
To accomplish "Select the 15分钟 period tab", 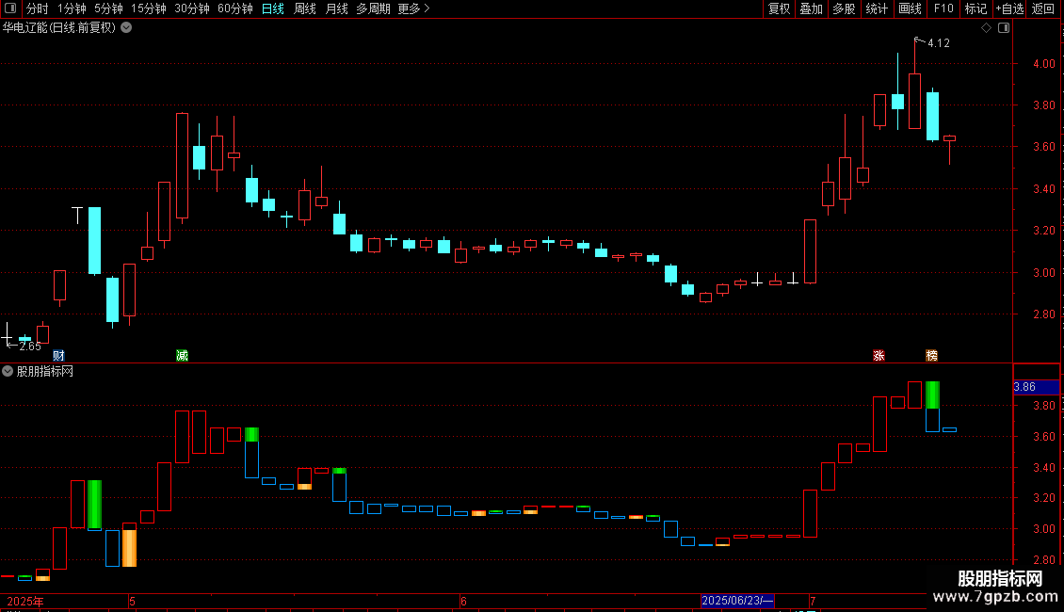I will (149, 8).
